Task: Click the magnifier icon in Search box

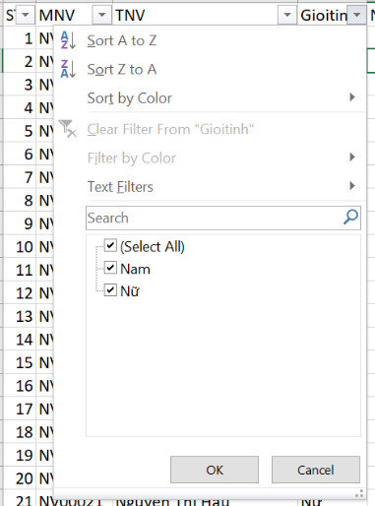Action: (350, 218)
